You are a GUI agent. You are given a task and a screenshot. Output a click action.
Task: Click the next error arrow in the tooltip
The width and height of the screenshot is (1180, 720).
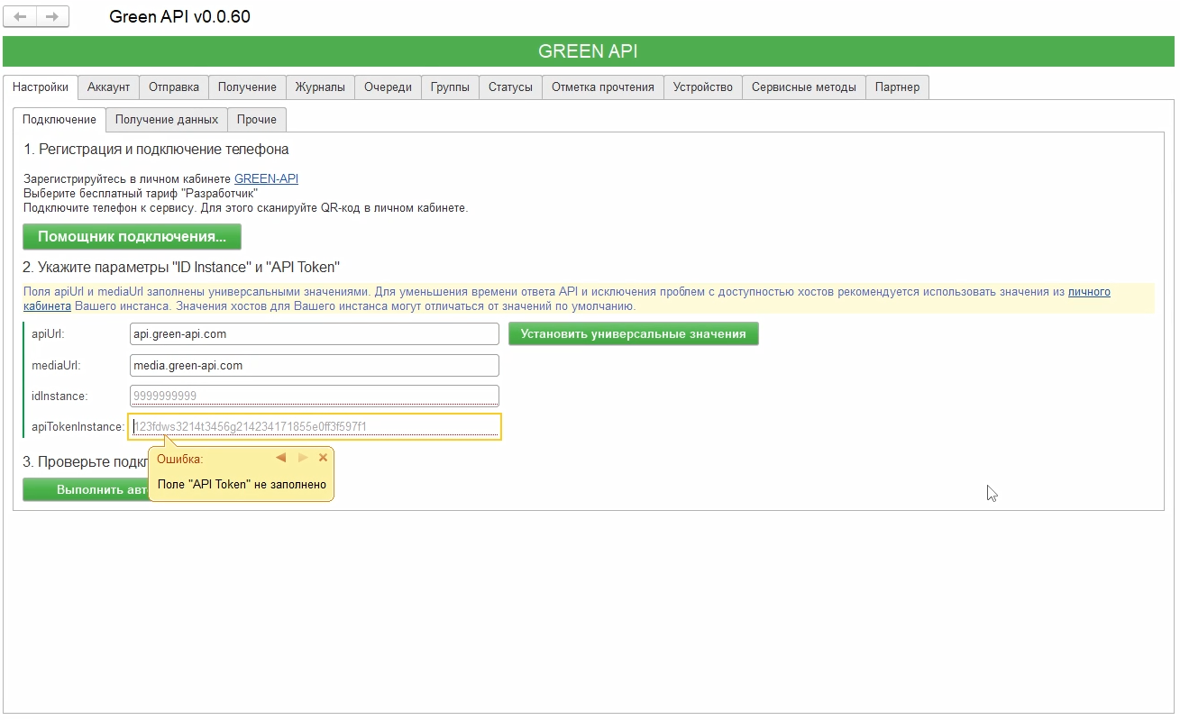pos(302,458)
